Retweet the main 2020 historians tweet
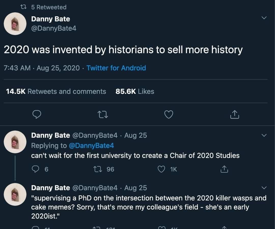The width and height of the screenshot is (275, 229). click(x=103, y=115)
